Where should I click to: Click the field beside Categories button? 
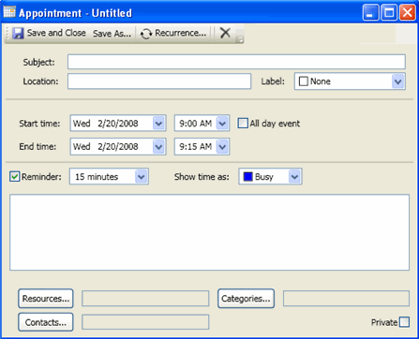tap(346, 299)
